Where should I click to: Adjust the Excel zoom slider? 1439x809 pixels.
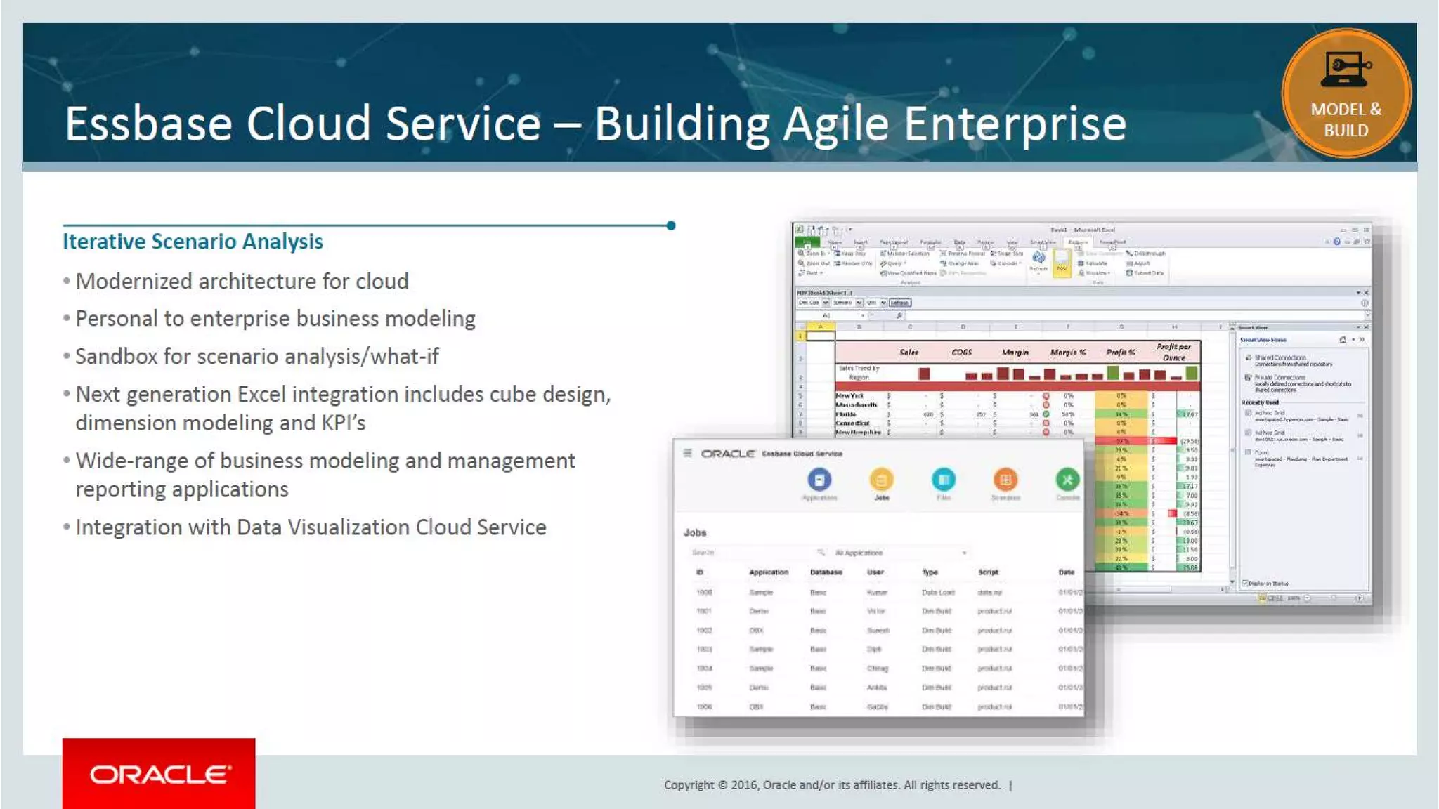(x=1333, y=598)
